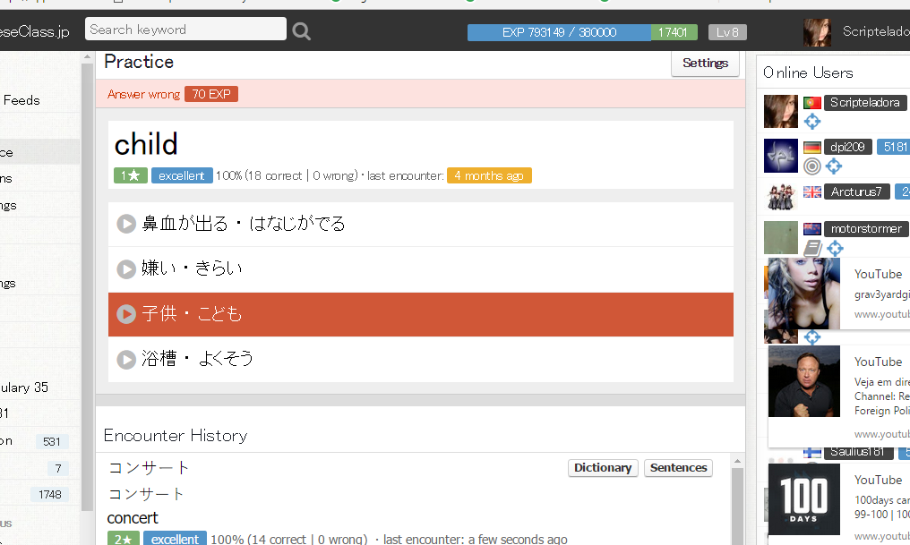Play audio for 浴槽・よくそう answer

click(126, 359)
